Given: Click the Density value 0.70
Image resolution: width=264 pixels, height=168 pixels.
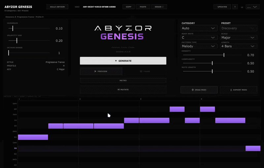Looking at the screenshot, I should click(250, 55).
